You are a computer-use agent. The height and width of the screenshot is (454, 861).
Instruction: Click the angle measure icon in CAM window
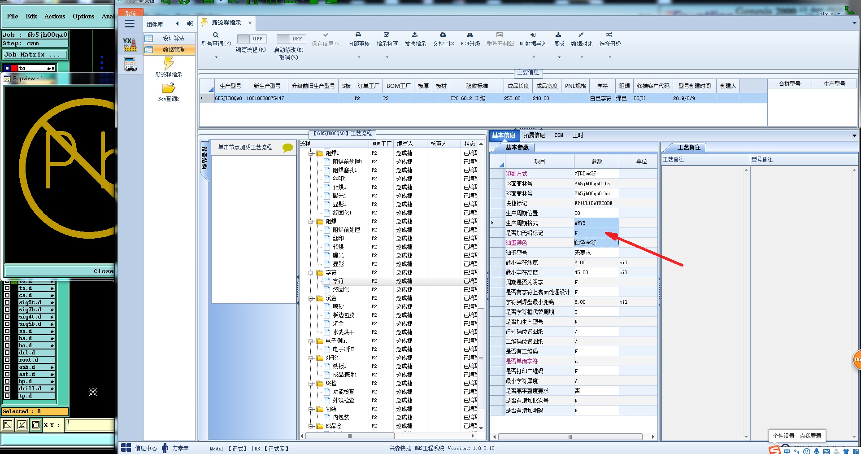[22, 425]
